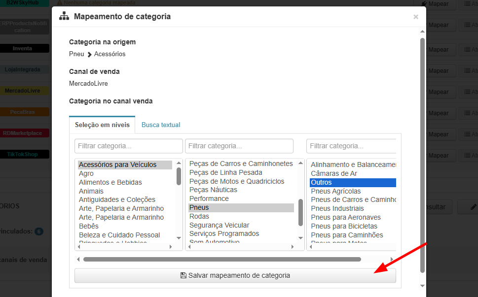Click right arrow under the Pneus list
Image resolution: width=478 pixels, height=297 pixels.
pyautogui.click(x=293, y=247)
